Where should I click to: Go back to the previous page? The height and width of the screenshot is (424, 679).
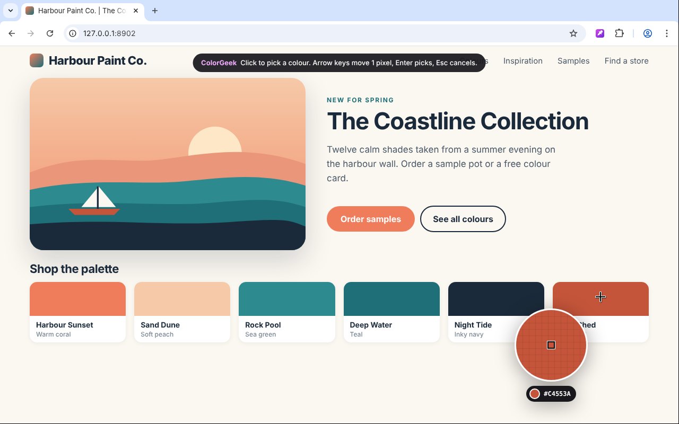coord(12,33)
